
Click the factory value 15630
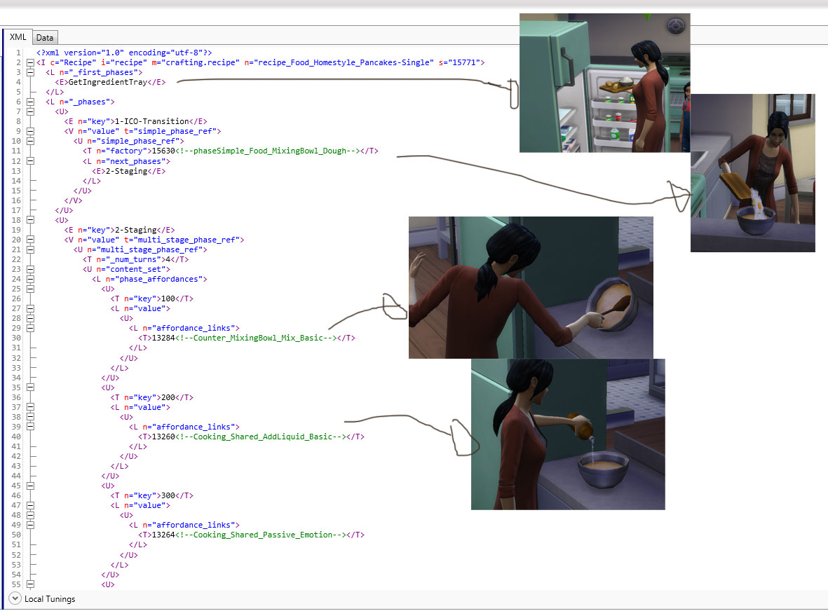coord(163,151)
